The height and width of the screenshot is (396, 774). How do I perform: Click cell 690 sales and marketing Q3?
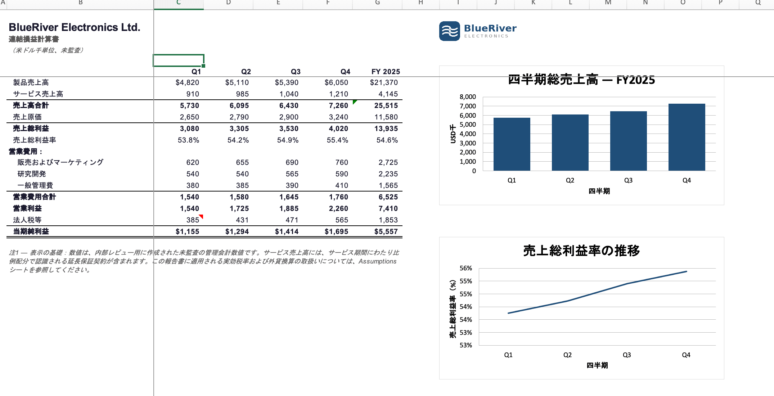278,162
